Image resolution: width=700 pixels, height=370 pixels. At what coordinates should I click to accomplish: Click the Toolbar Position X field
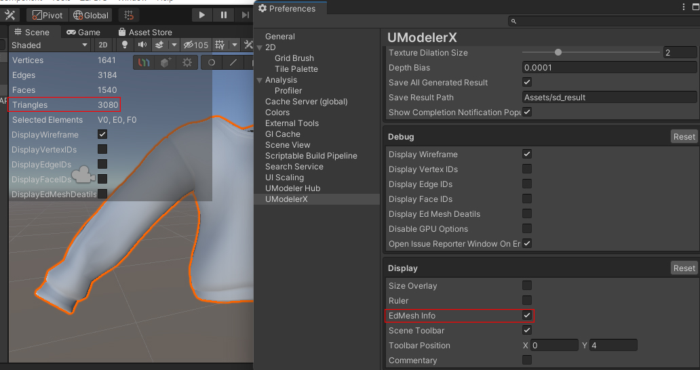click(554, 346)
